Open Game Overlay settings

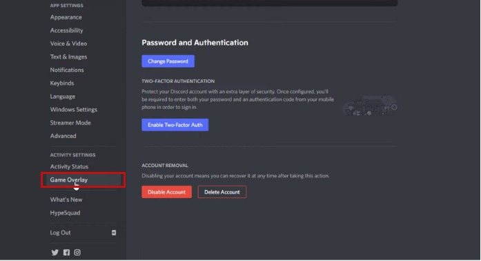pyautogui.click(x=83, y=180)
